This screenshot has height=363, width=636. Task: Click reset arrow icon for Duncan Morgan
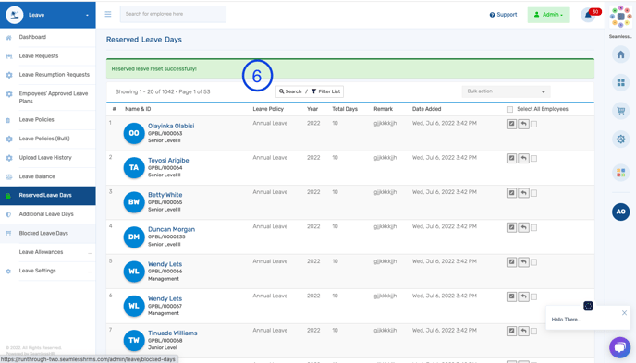coord(523,227)
